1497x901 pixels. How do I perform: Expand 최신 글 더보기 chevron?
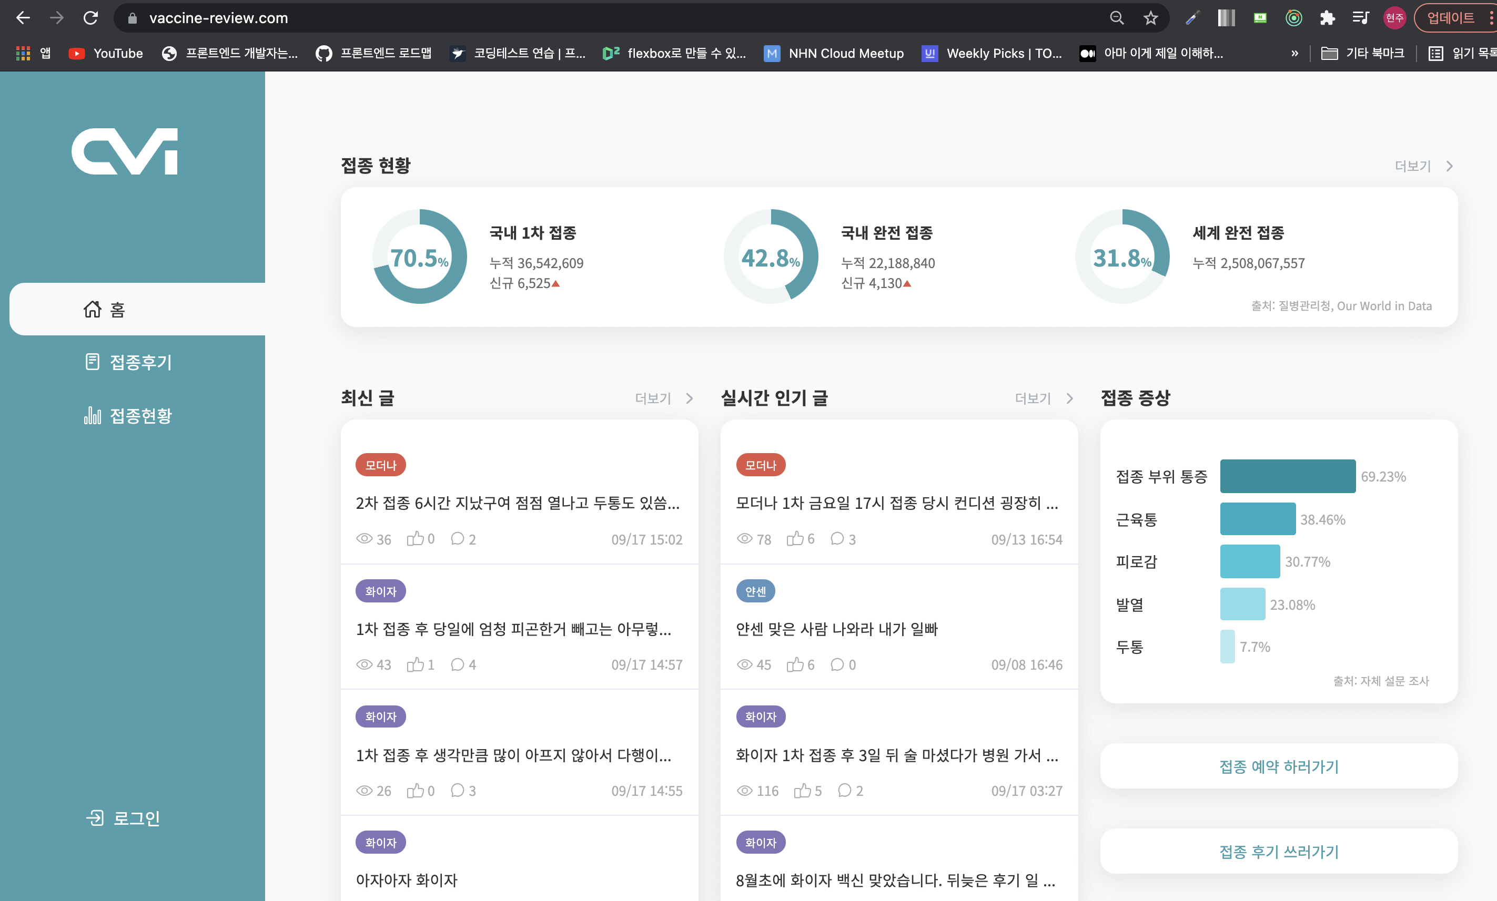pyautogui.click(x=690, y=398)
